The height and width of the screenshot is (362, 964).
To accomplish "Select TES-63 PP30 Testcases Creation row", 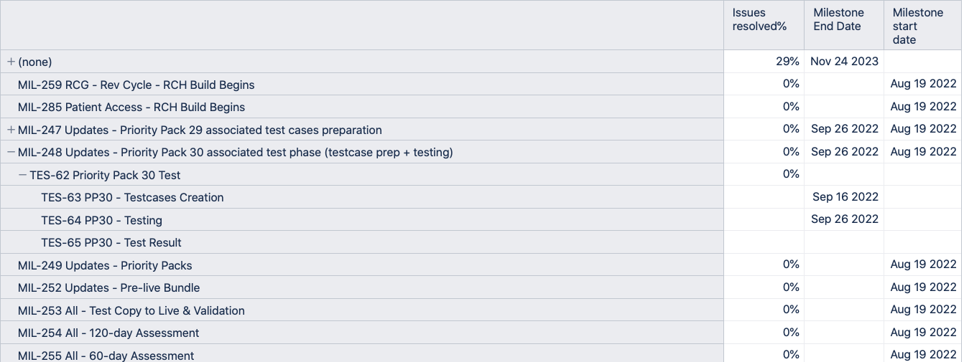I will (x=132, y=198).
